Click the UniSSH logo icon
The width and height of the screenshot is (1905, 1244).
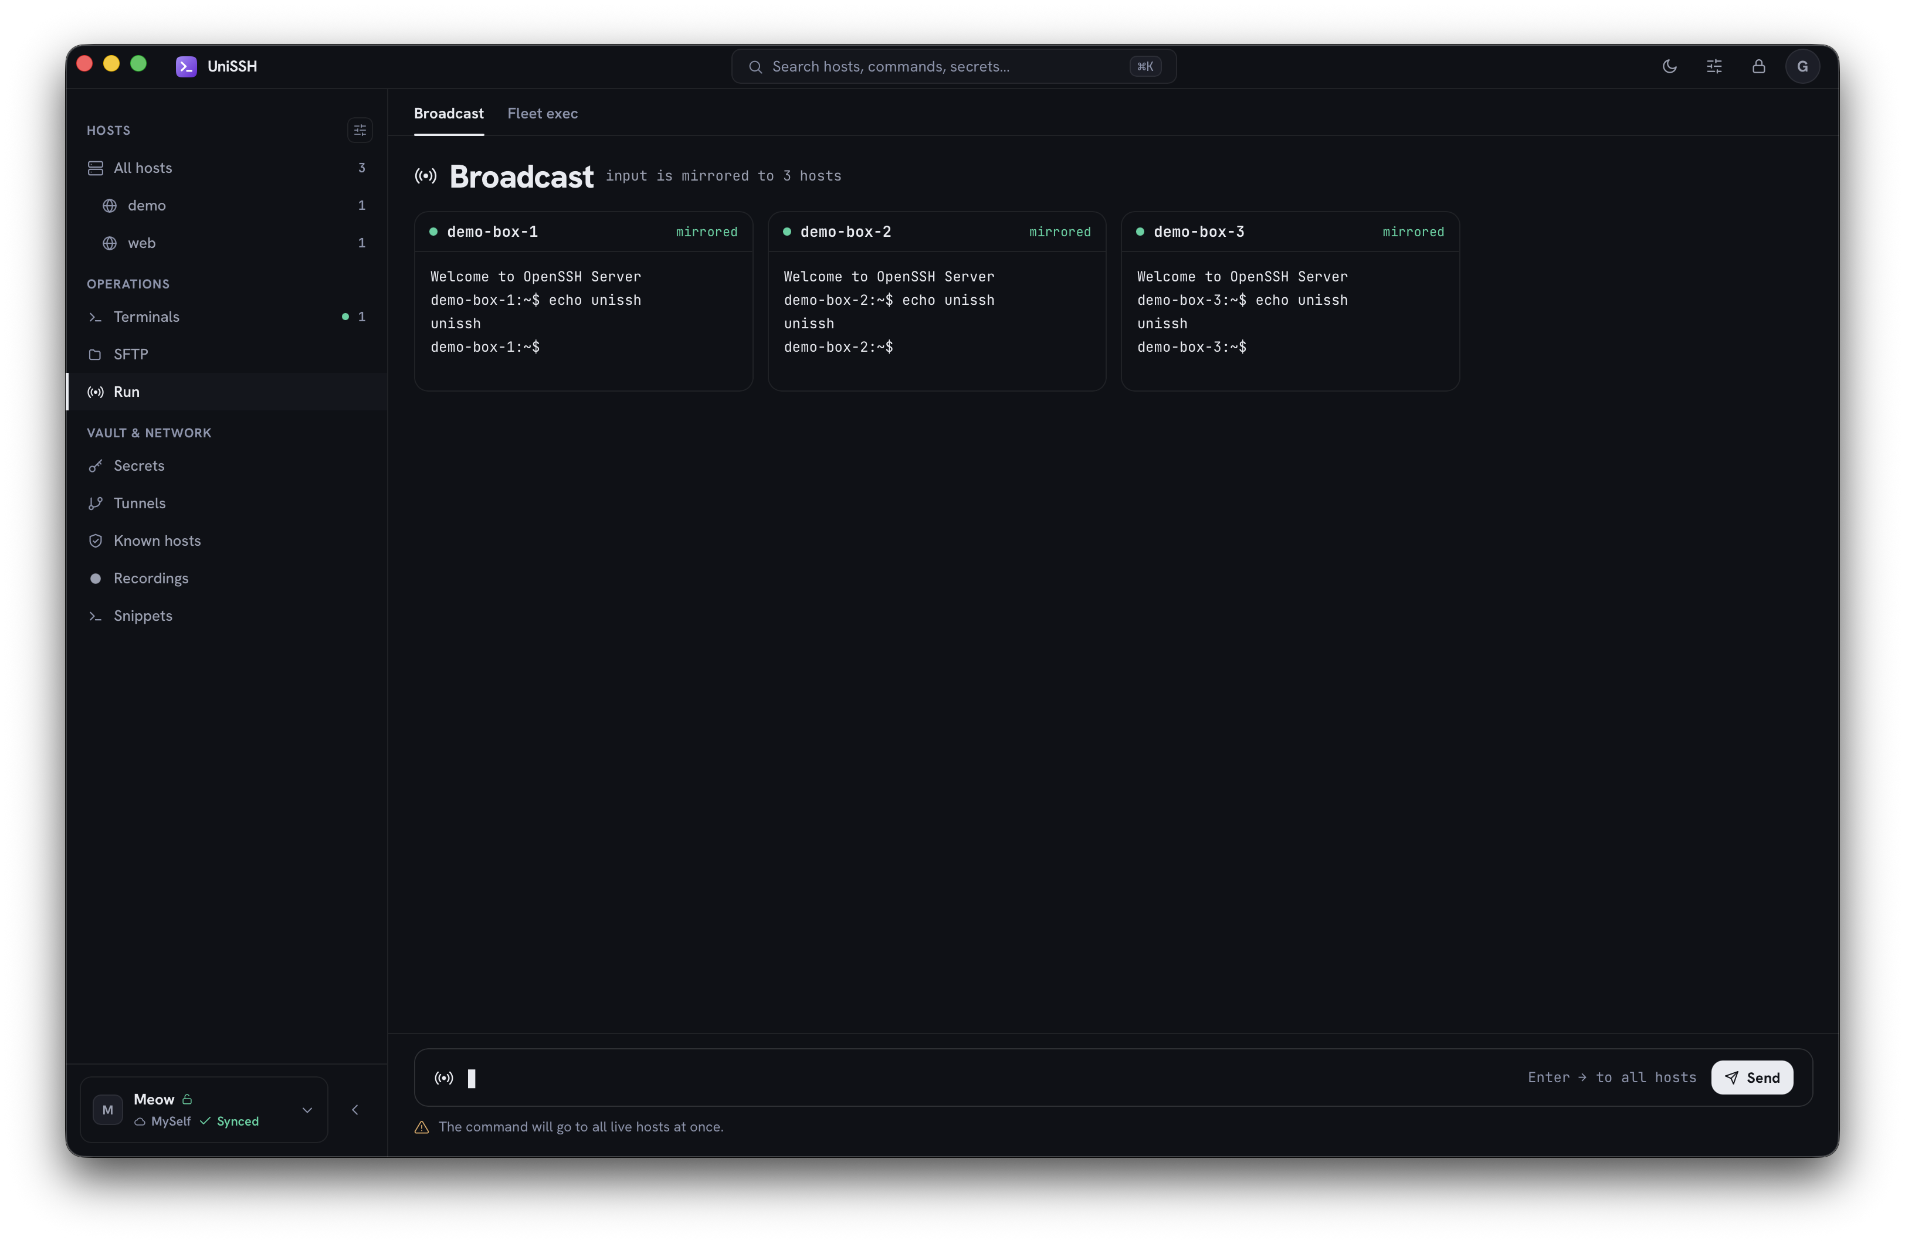[x=187, y=66]
